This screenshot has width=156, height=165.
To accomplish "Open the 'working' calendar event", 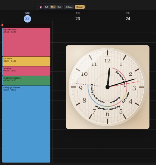I will pyautogui.click(x=26, y=71).
